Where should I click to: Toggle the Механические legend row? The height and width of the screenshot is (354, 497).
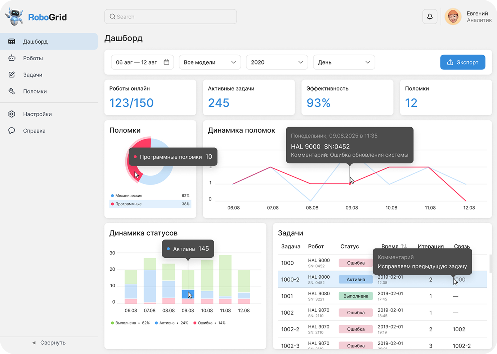tap(150, 196)
